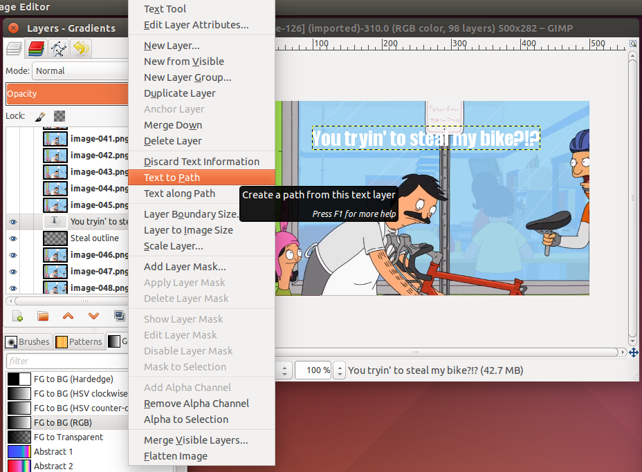Hide the "You tryin' to ste" text layer
This screenshot has height=472, width=642.
pos(13,222)
